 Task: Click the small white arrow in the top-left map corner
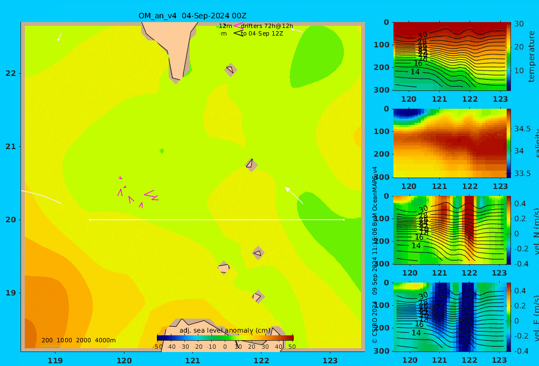pos(59,37)
